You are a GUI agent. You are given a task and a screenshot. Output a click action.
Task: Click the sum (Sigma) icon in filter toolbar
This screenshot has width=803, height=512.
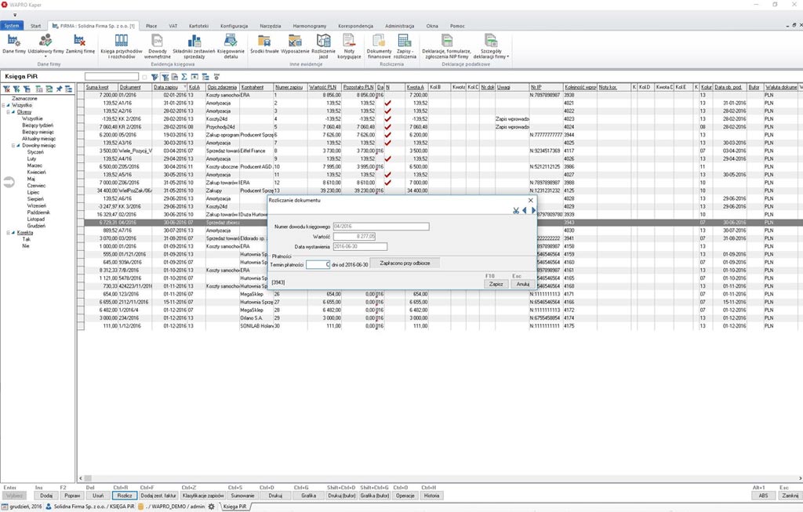pyautogui.click(x=184, y=77)
